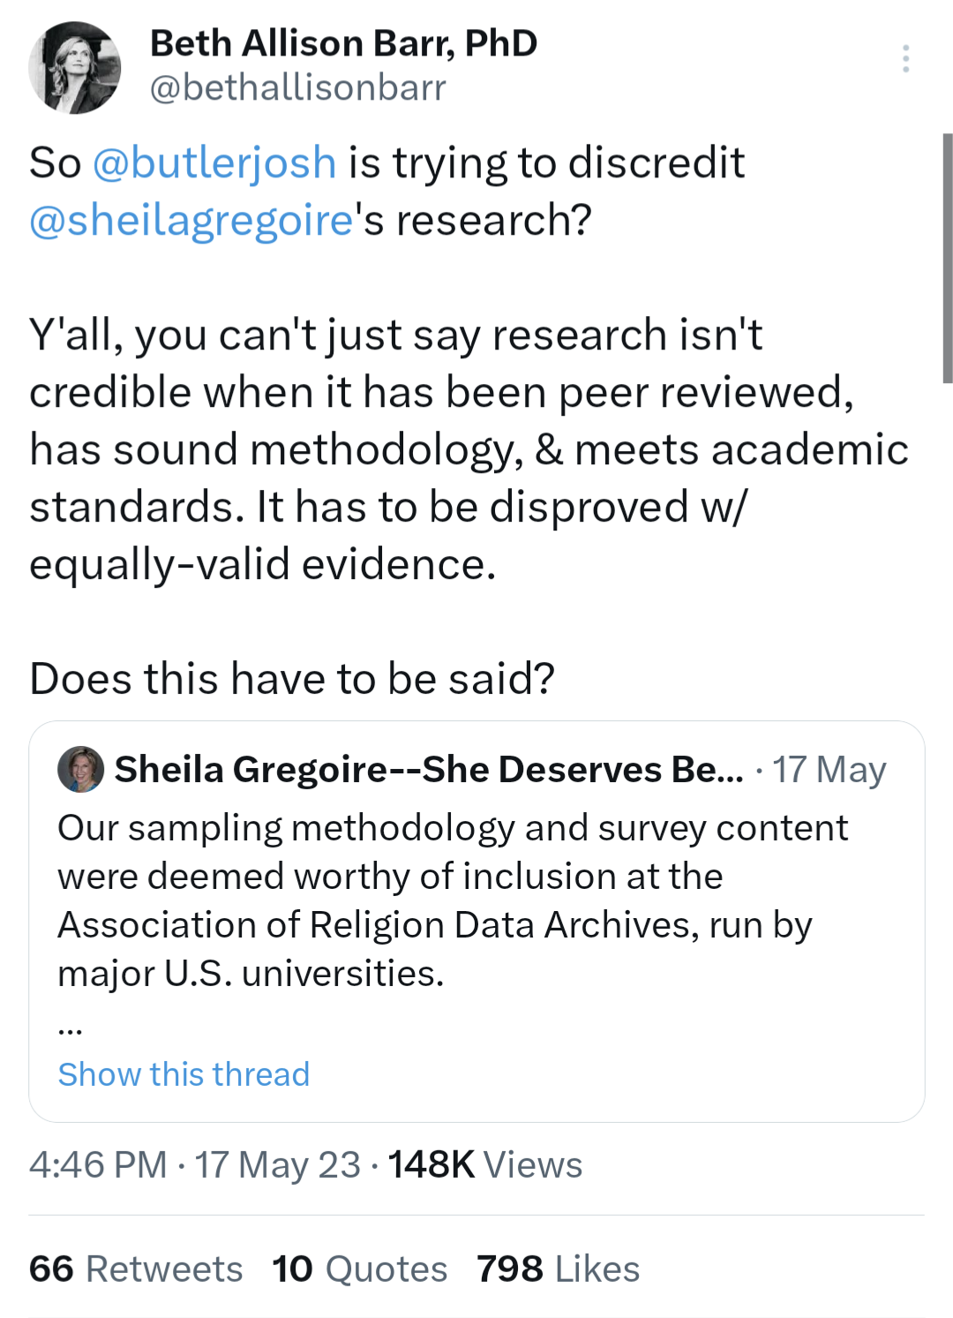The image size is (953, 1318).
Task: Click the Show this thread link
Action: pos(184,1074)
